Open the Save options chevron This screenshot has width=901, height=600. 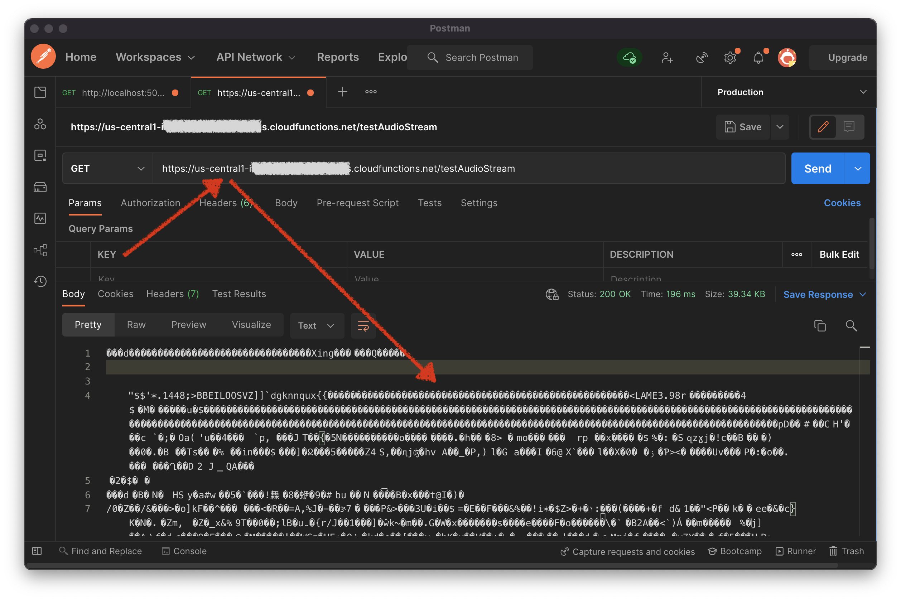coord(780,127)
